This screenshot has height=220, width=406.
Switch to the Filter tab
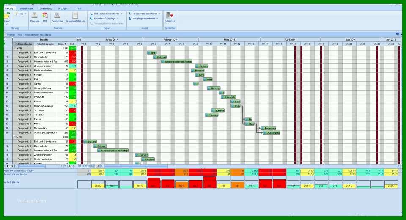point(79,8)
